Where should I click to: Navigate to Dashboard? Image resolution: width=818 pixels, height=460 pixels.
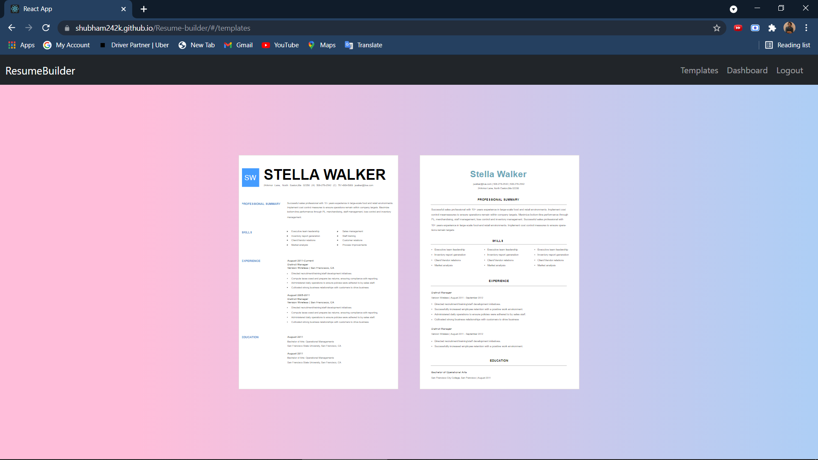point(747,70)
